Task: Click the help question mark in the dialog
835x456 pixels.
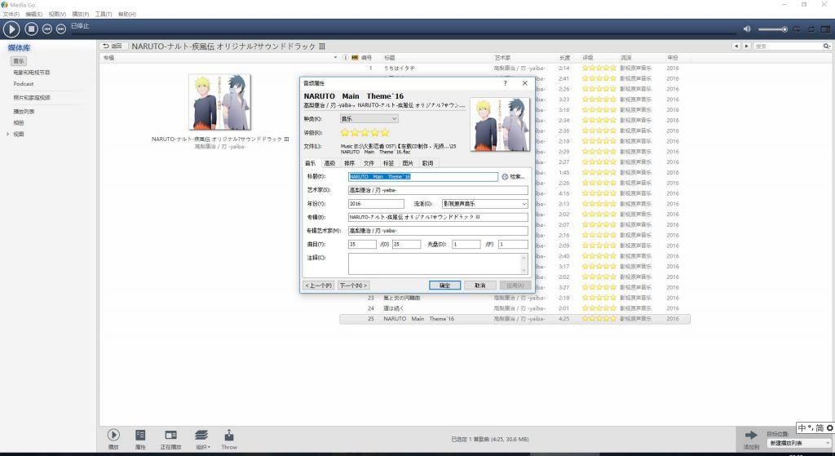Action: 505,83
